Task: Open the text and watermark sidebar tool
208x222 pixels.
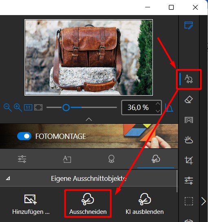Action: [189, 79]
